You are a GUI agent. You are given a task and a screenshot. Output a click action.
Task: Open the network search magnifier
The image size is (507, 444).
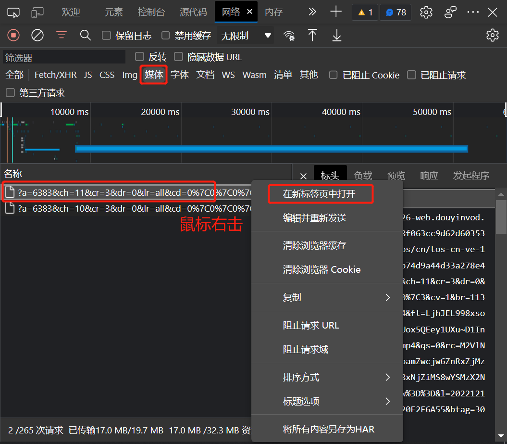click(86, 35)
